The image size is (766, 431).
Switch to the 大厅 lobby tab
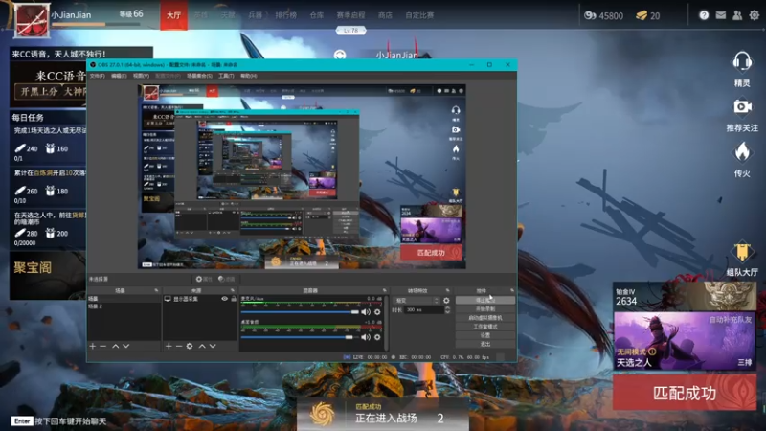click(x=174, y=15)
